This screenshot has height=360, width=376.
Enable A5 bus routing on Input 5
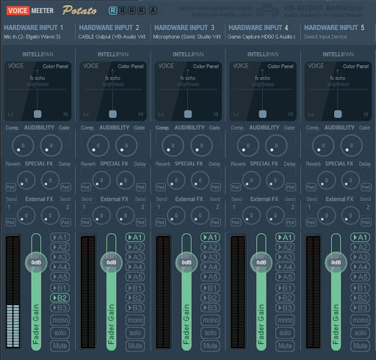pos(361,276)
